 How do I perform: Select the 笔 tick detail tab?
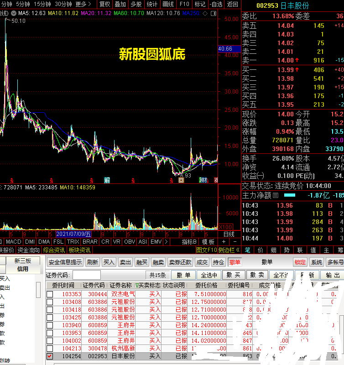247,250
